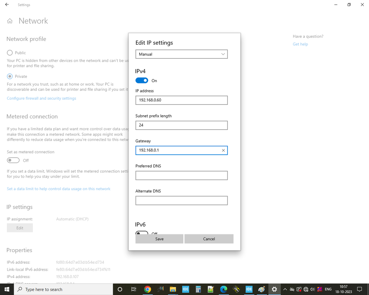Screen dimensions: 369x295
Task: Open the Set a data limit link
Action: click(x=59, y=189)
